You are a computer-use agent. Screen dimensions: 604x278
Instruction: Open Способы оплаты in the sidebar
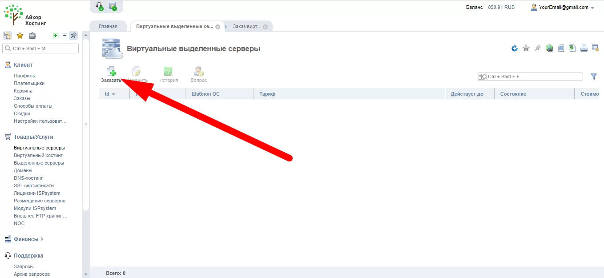click(x=33, y=106)
